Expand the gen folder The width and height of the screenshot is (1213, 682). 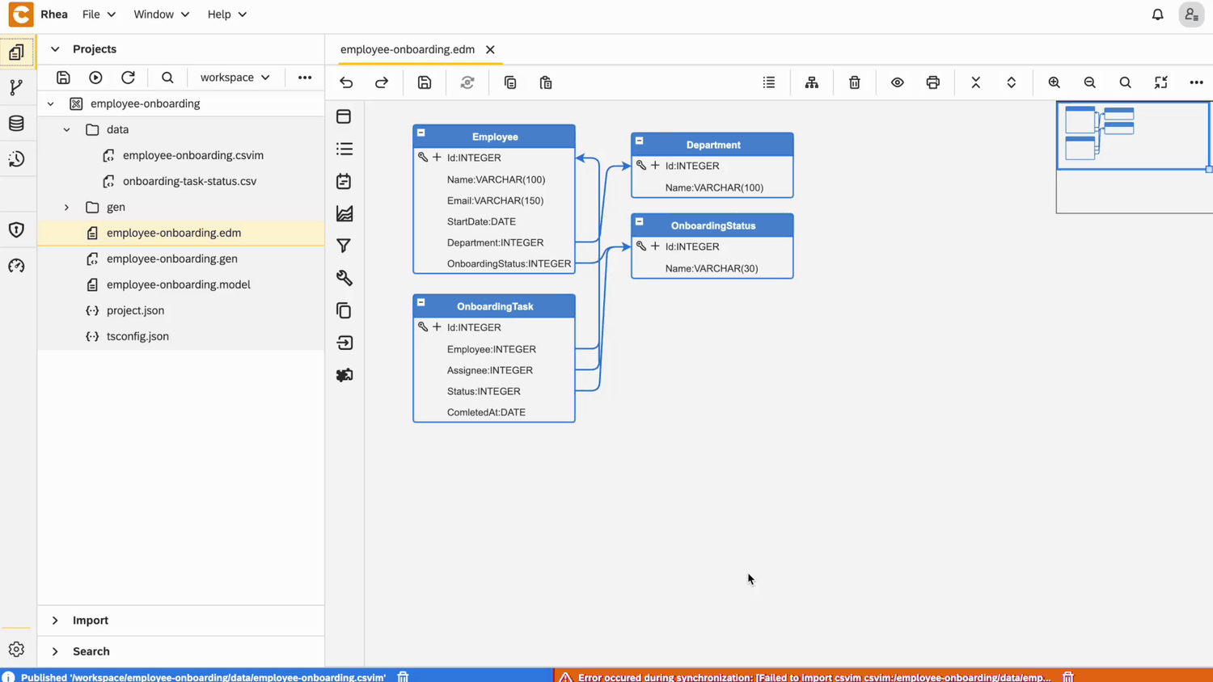click(x=67, y=207)
